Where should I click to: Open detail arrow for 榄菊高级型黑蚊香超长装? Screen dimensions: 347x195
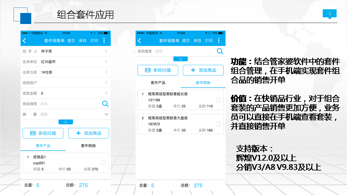[x=219, y=100]
